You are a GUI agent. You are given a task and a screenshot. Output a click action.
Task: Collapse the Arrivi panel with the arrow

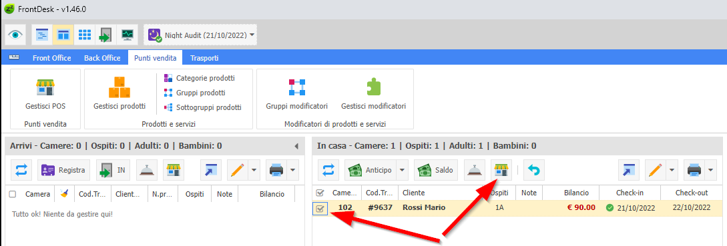[x=296, y=147]
